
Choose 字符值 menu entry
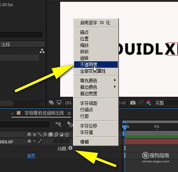tap(96, 132)
